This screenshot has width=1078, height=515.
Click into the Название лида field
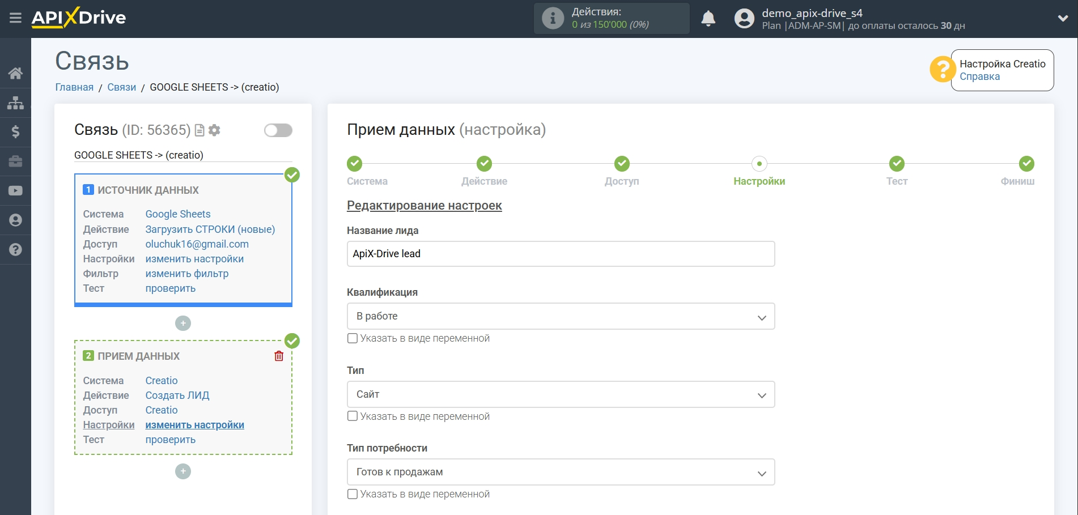pyautogui.click(x=560, y=254)
